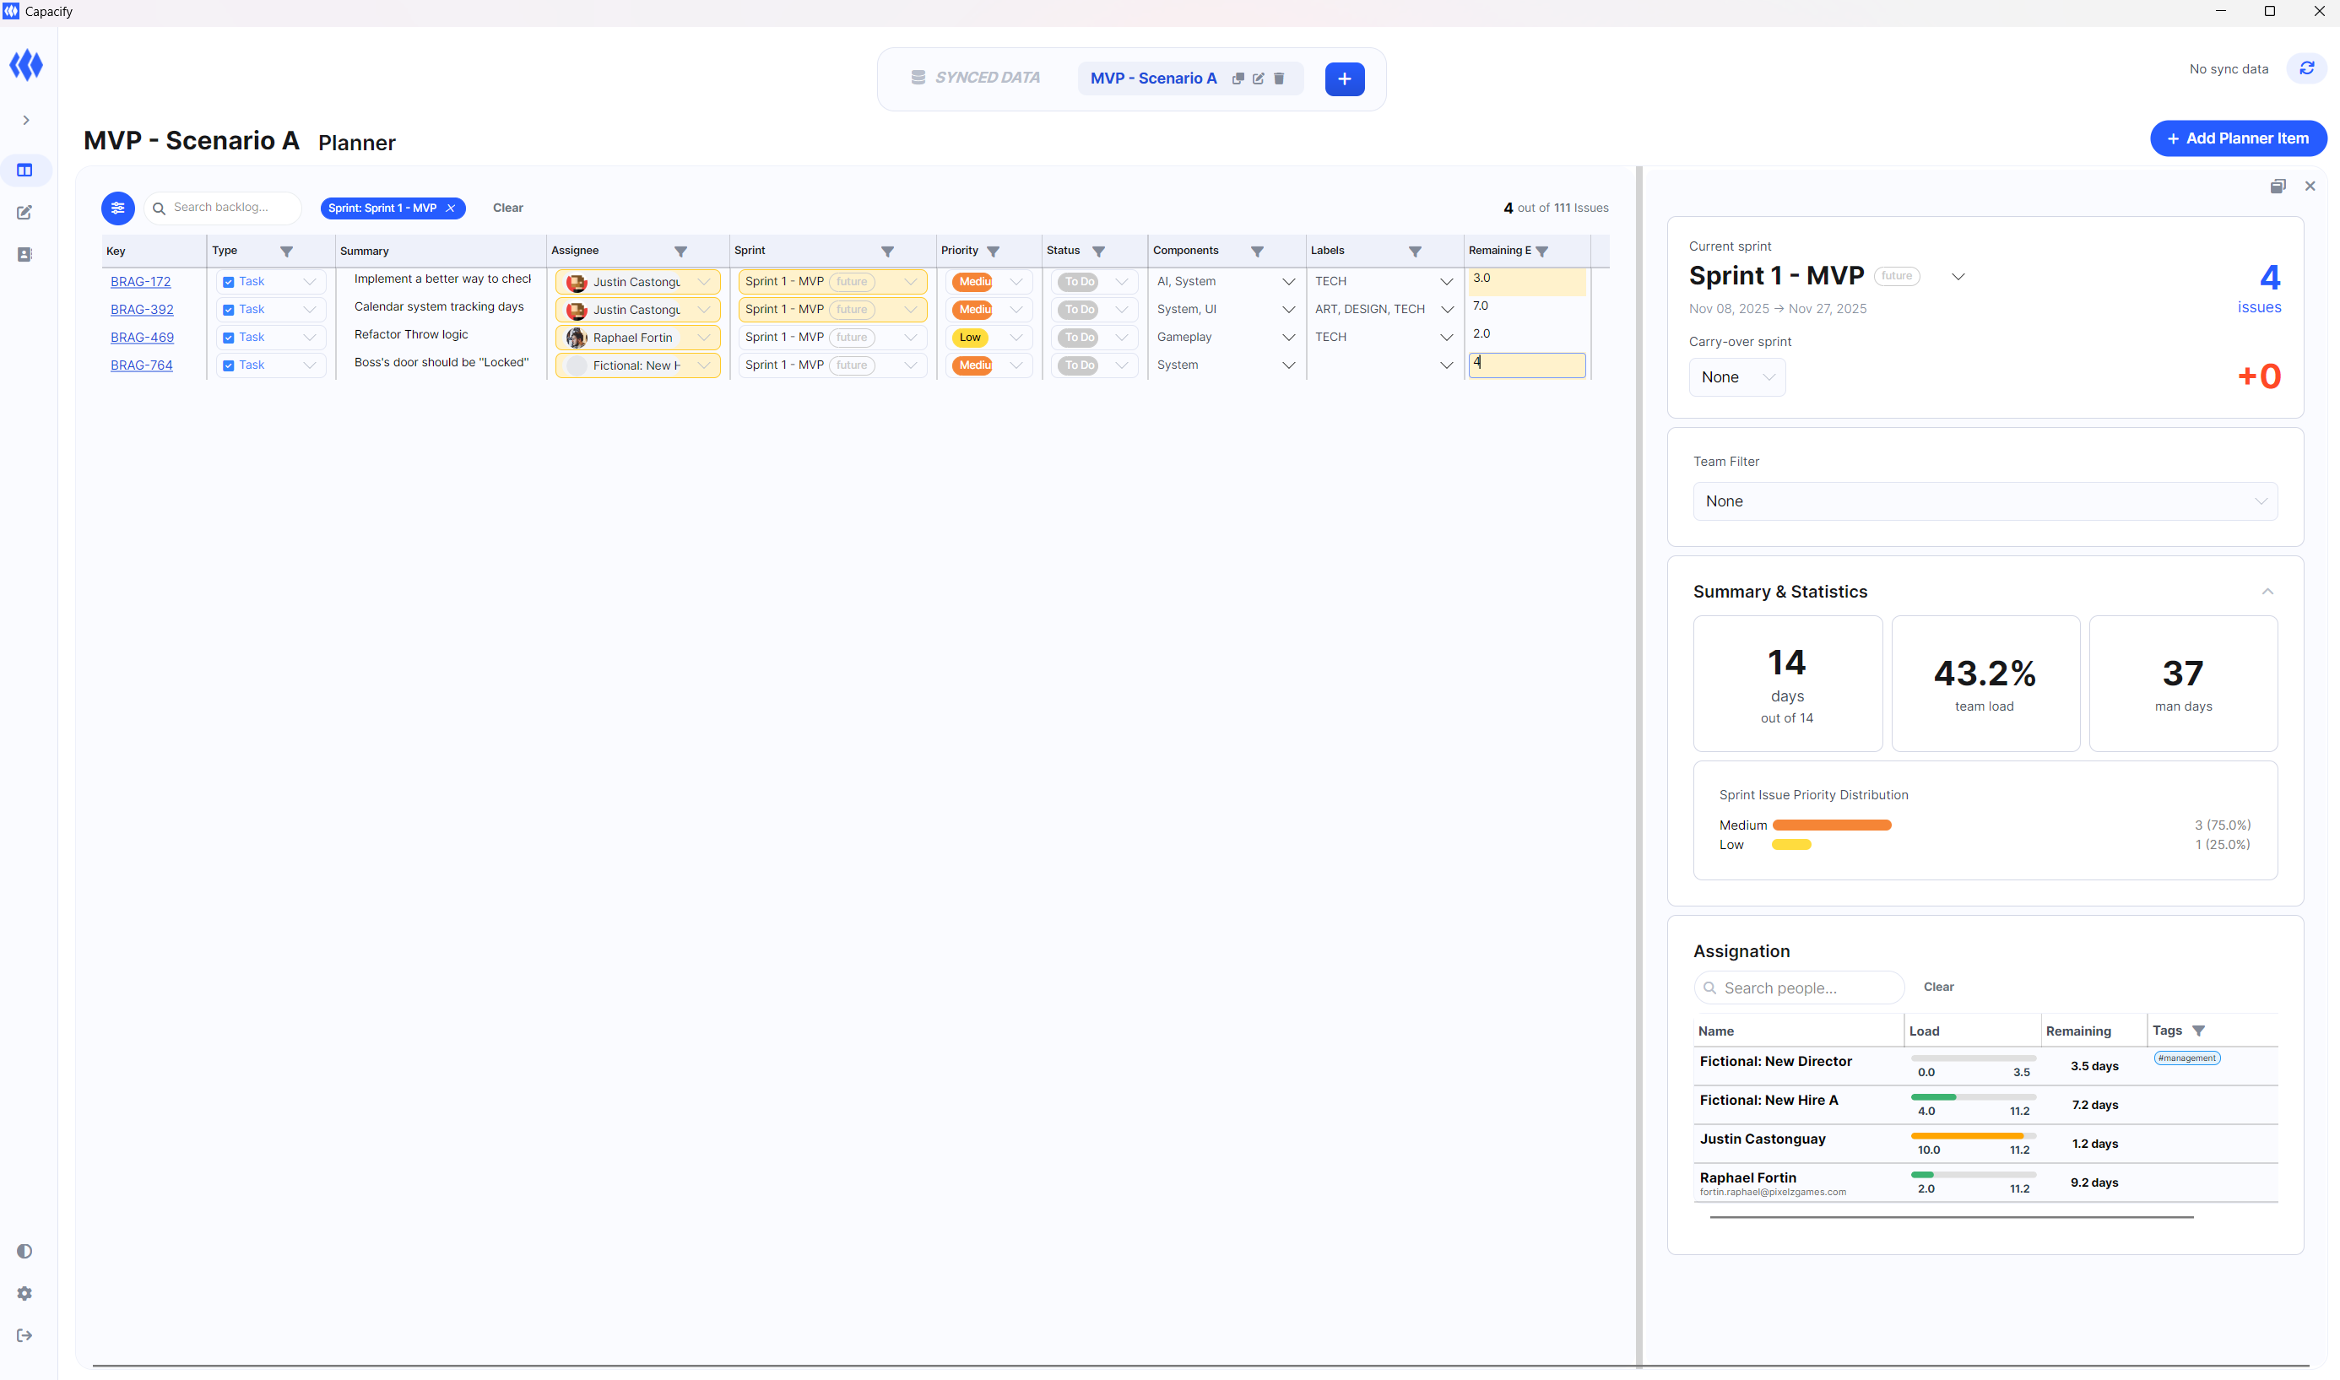Open the Capacify title bar menu
The height and width of the screenshot is (1380, 2340).
(11, 11)
